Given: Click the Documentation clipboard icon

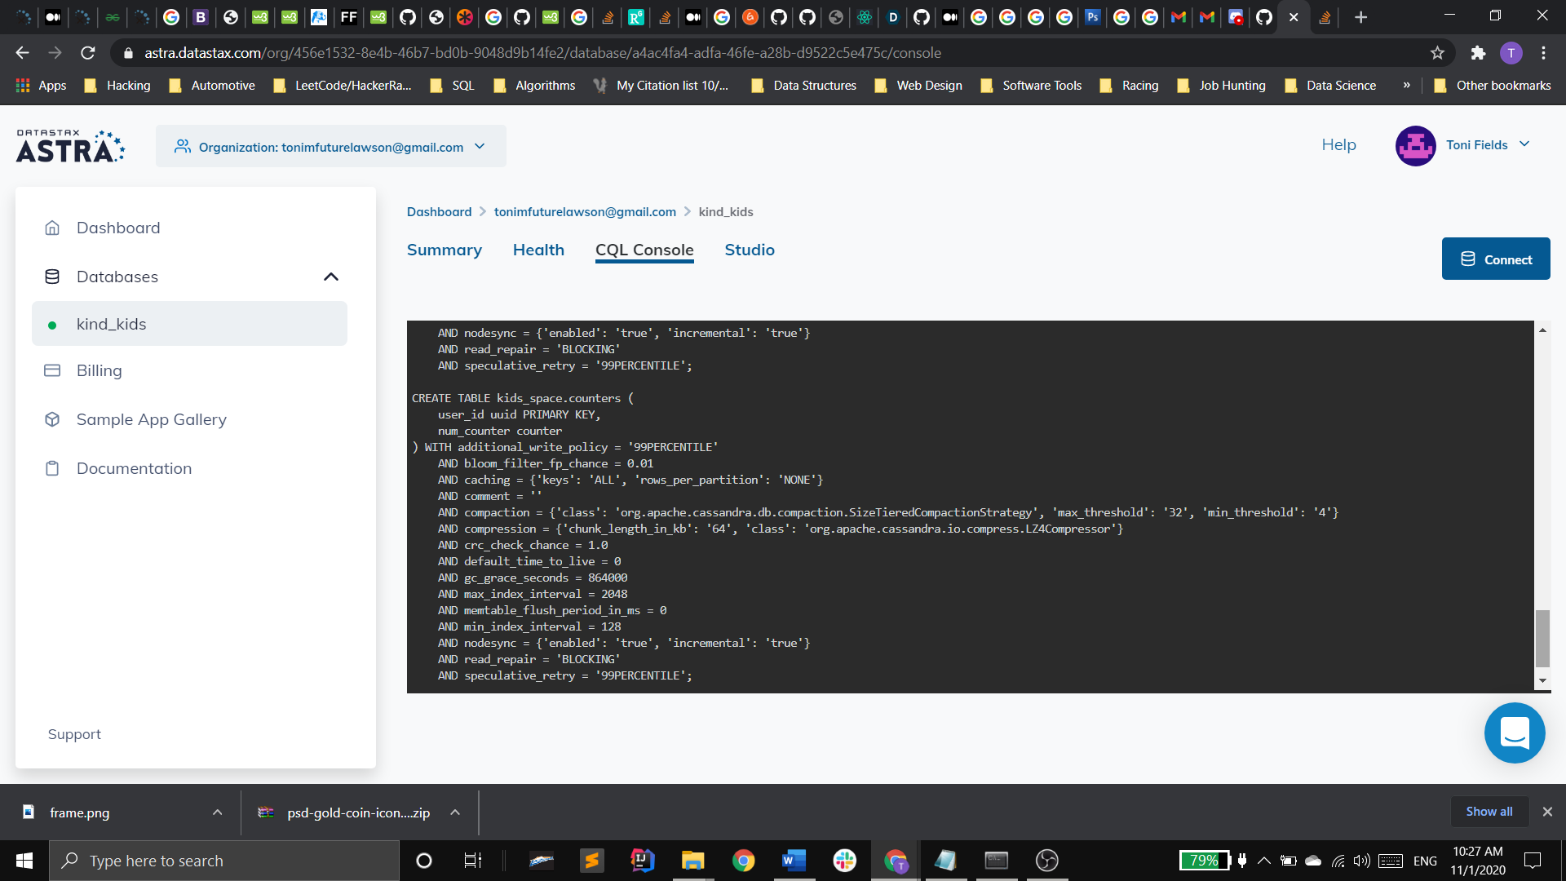Looking at the screenshot, I should (x=52, y=468).
